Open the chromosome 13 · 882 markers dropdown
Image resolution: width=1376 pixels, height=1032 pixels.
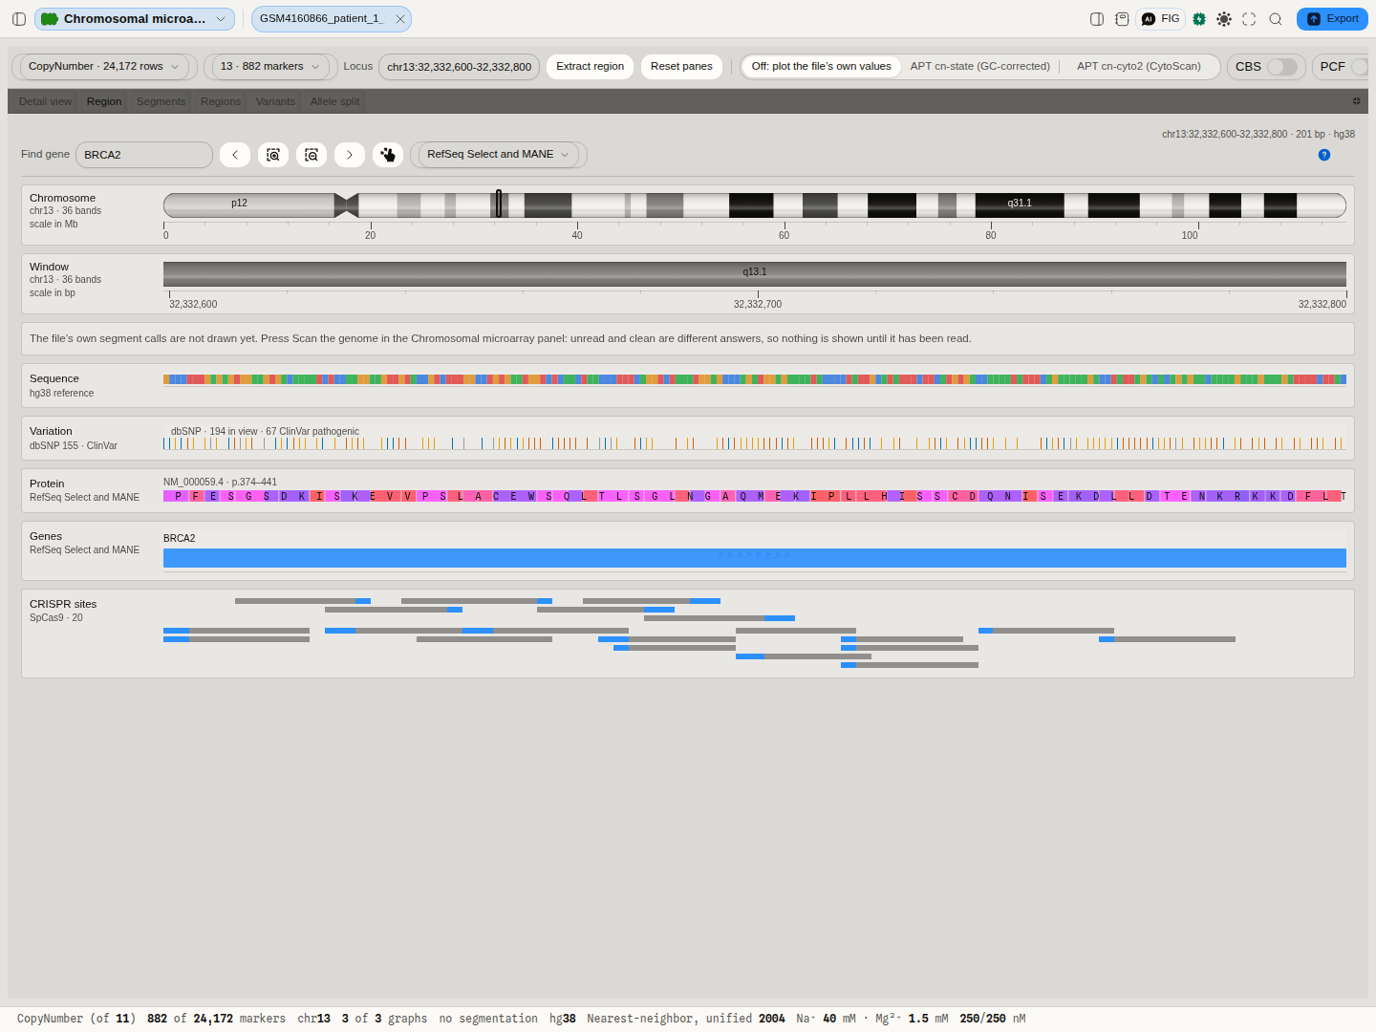pyautogui.click(x=270, y=67)
